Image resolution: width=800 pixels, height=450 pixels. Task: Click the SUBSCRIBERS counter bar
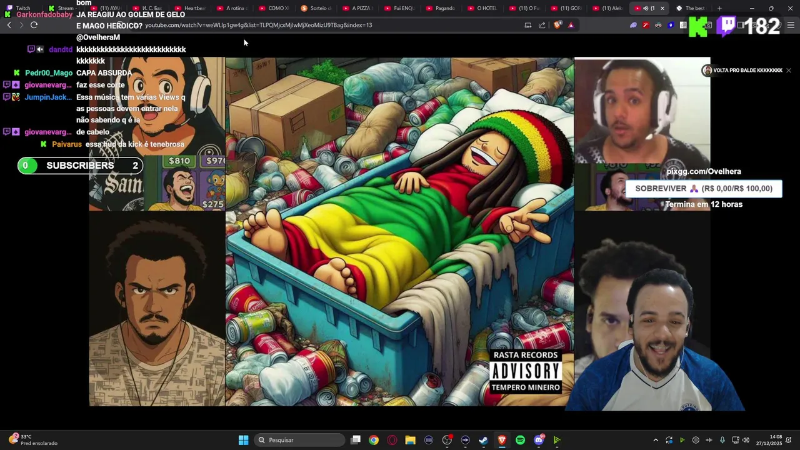[80, 166]
